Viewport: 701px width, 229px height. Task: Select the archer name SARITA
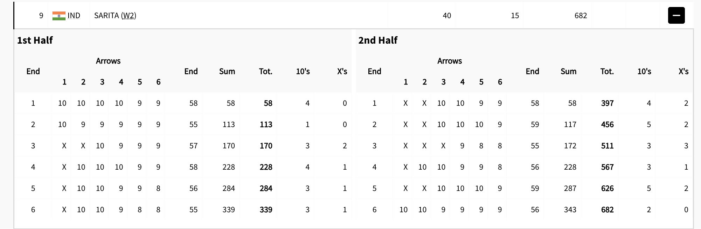coord(106,16)
